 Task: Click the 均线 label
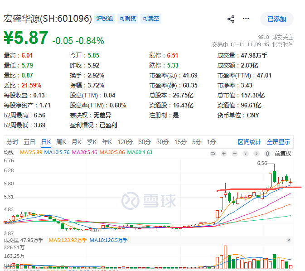point(9,152)
